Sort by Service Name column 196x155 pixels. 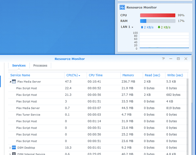click(x=36, y=75)
